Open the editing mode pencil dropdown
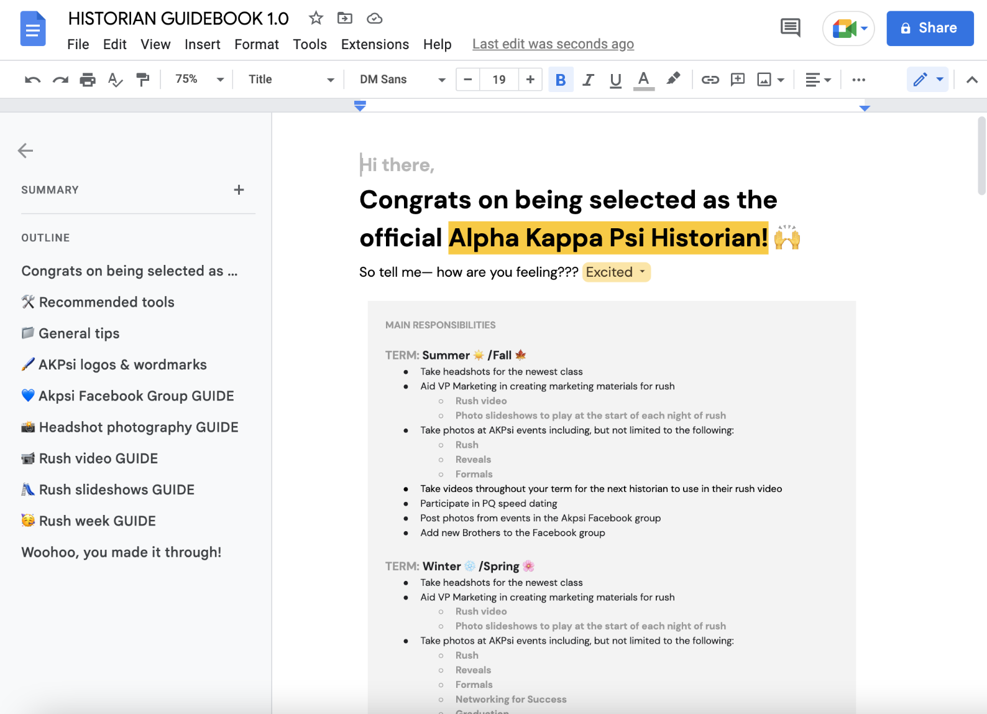The height and width of the screenshot is (714, 987). pyautogui.click(x=928, y=80)
